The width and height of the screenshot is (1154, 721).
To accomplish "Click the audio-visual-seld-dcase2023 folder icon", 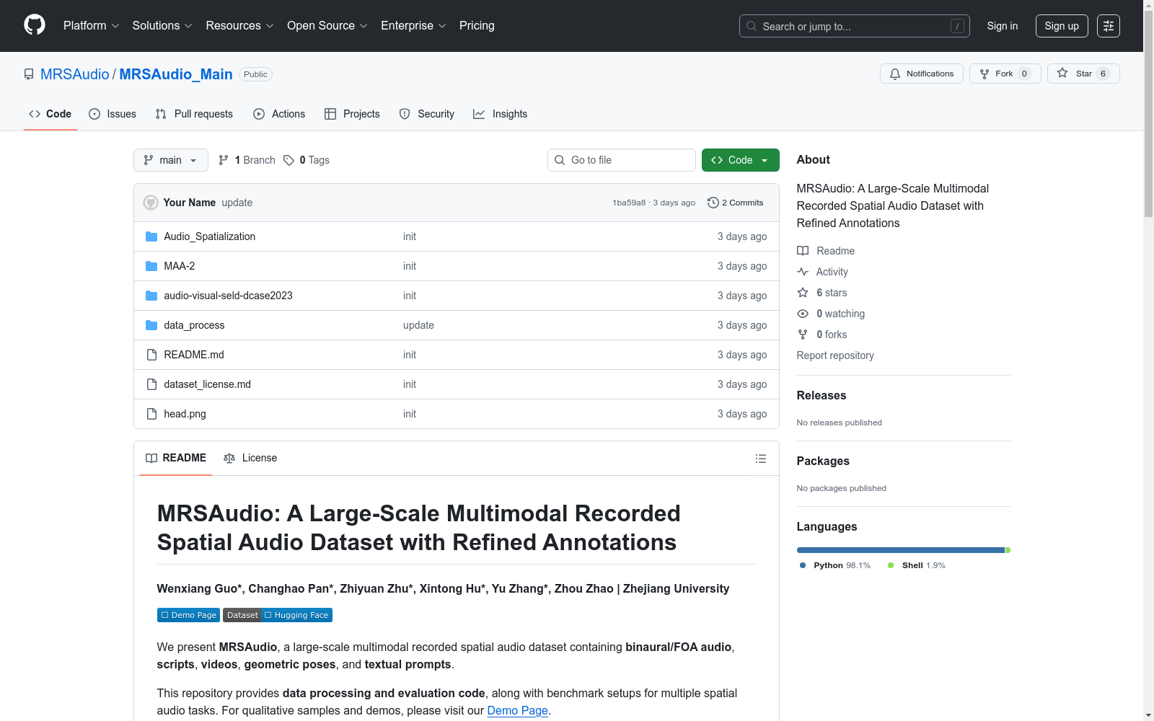I will coord(151,296).
